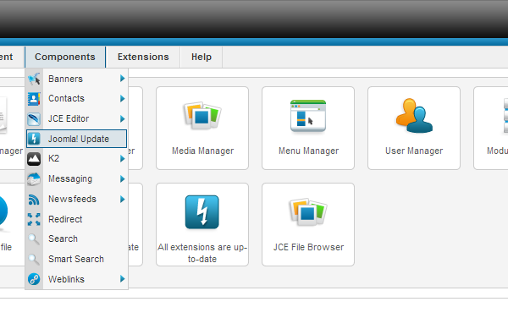The height and width of the screenshot is (329, 508).
Task: Expand the Contacts submenu arrow
Action: 122,98
